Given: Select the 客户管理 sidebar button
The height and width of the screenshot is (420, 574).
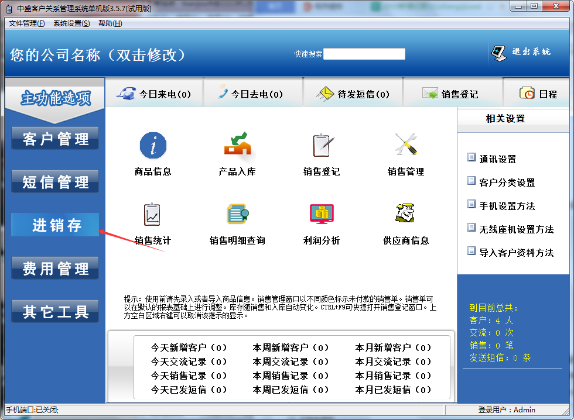Looking at the screenshot, I should pos(55,139).
